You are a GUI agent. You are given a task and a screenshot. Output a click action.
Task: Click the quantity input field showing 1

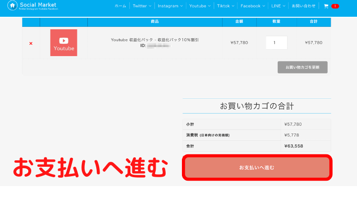[276, 43]
